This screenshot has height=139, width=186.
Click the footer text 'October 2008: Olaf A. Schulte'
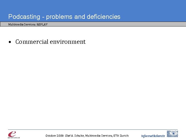click(65, 136)
